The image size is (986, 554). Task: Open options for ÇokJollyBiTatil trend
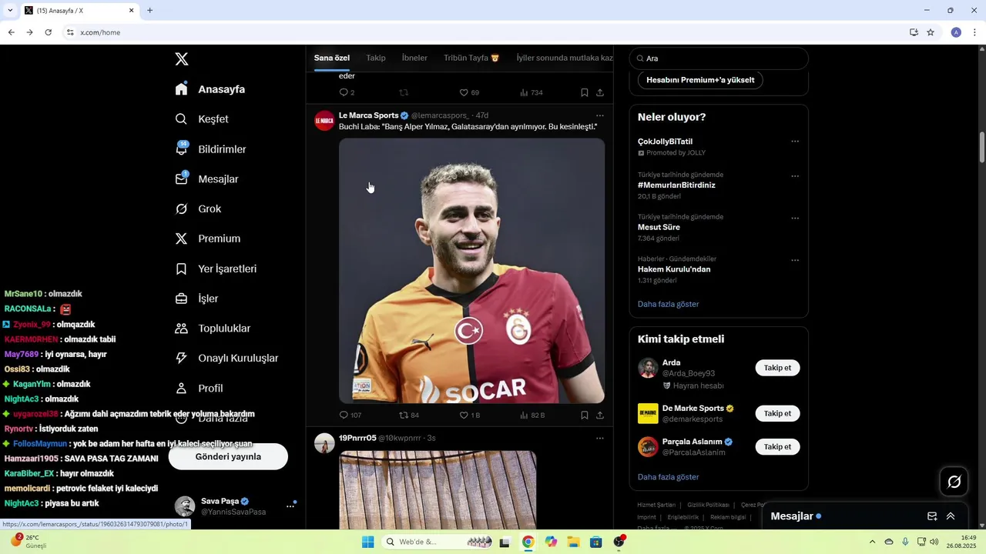pyautogui.click(x=795, y=142)
